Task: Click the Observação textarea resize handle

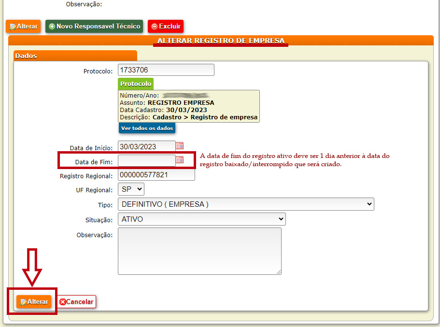Action: point(279,272)
